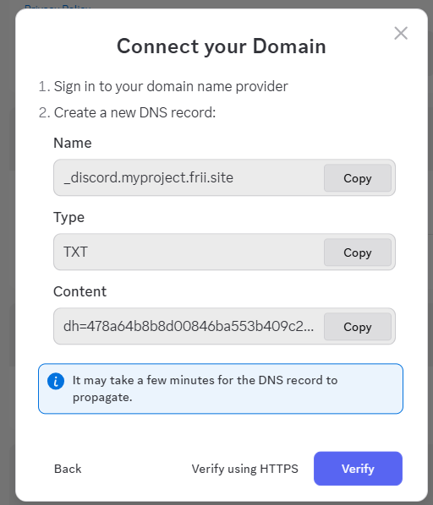Copy the dh= content value

click(358, 327)
